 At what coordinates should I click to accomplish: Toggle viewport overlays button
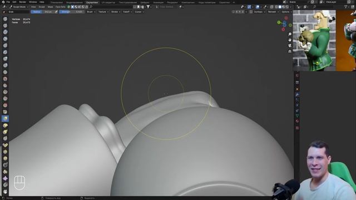[x=257, y=7]
